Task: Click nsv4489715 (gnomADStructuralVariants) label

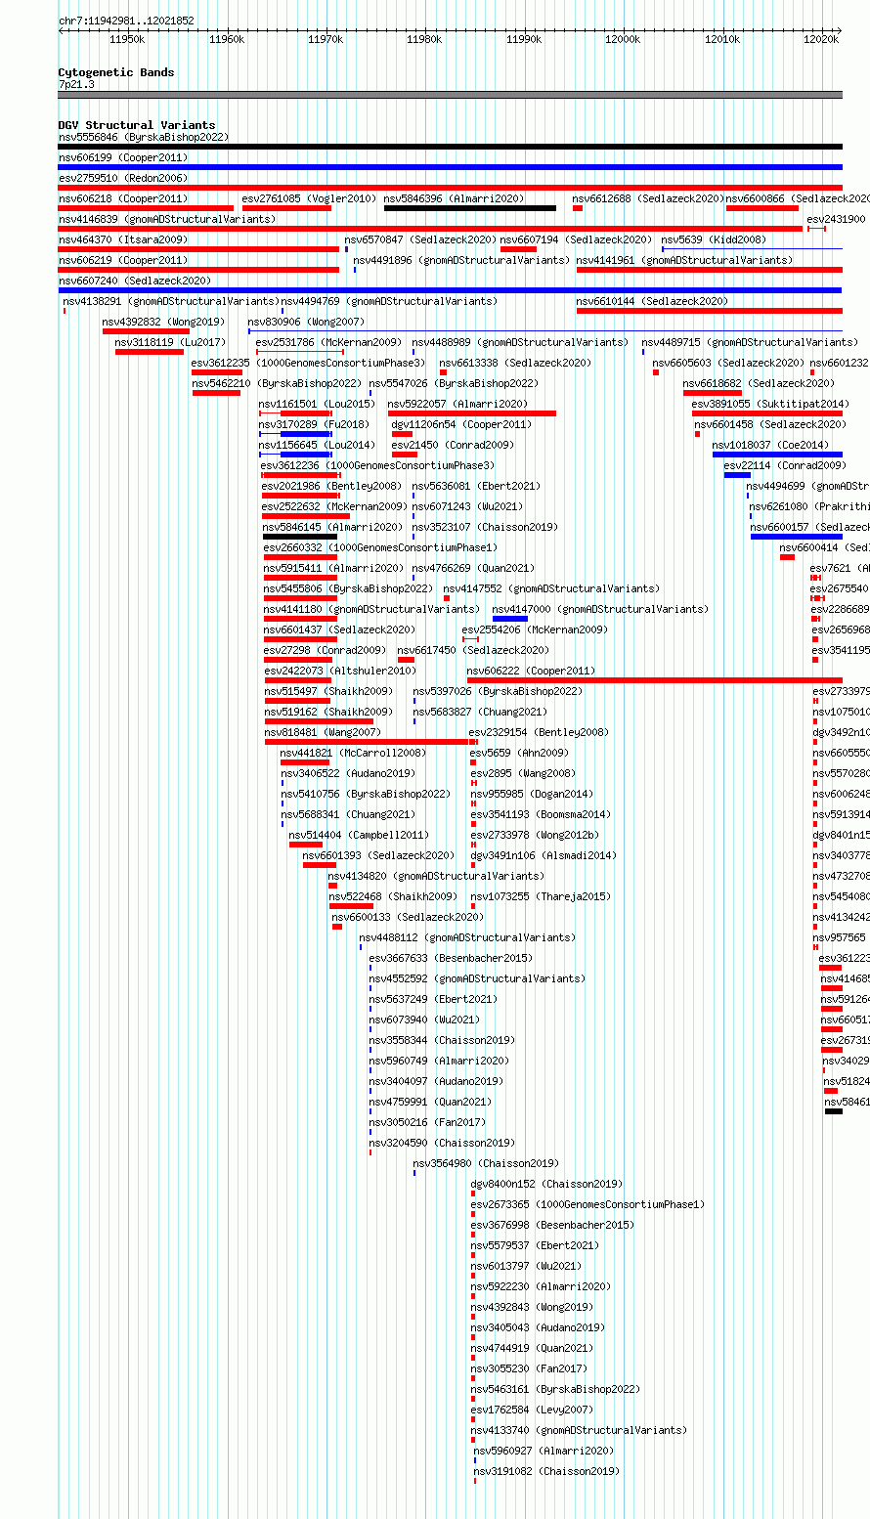Action: (750, 343)
